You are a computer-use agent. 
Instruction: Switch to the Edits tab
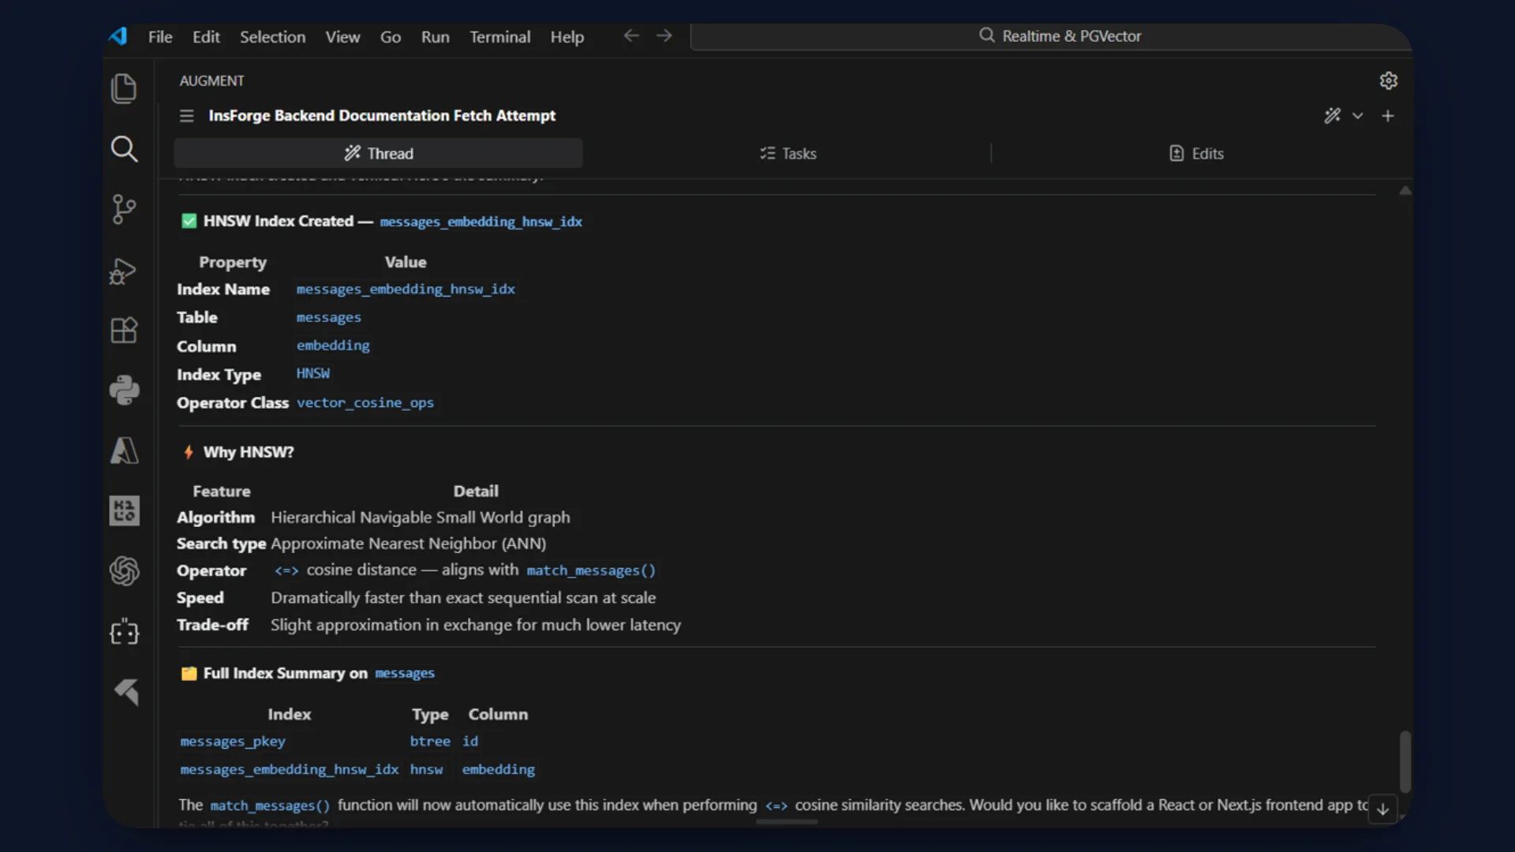(1196, 153)
